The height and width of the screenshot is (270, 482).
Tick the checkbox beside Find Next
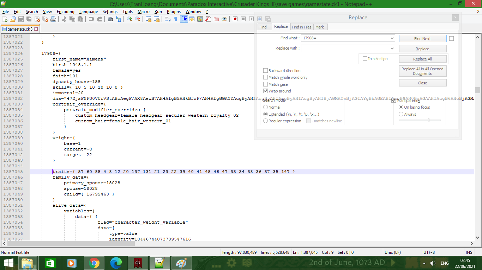(451, 39)
